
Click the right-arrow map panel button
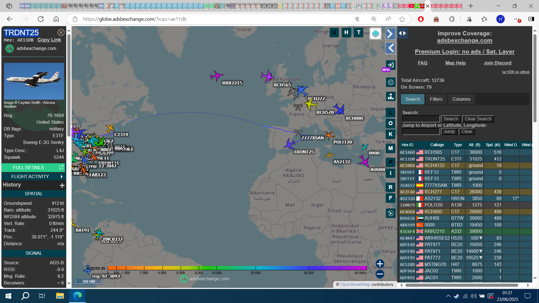click(390, 34)
